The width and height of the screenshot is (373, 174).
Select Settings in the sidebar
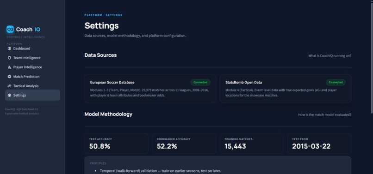[x=32, y=95]
